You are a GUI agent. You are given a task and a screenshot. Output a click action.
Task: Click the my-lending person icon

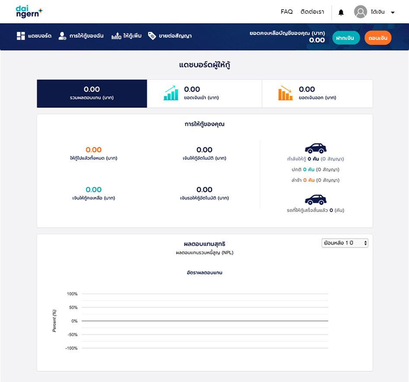click(x=62, y=36)
